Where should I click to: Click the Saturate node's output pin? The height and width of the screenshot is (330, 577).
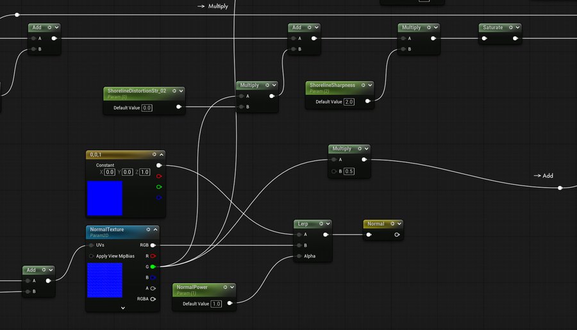[516, 38]
